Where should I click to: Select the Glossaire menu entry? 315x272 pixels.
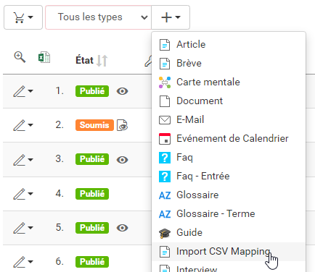pyautogui.click(x=229, y=195)
